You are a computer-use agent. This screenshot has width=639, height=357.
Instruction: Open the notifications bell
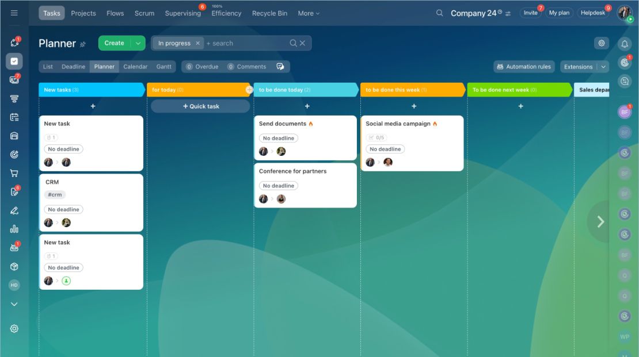pyautogui.click(x=625, y=44)
